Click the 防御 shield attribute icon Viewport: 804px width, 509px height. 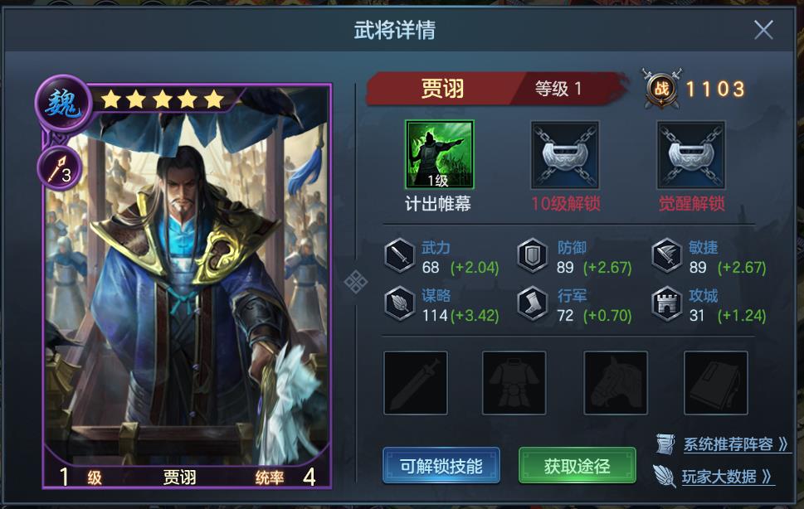(x=532, y=255)
